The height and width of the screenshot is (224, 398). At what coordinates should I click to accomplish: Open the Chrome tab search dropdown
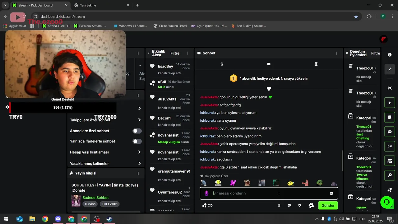tap(5, 5)
